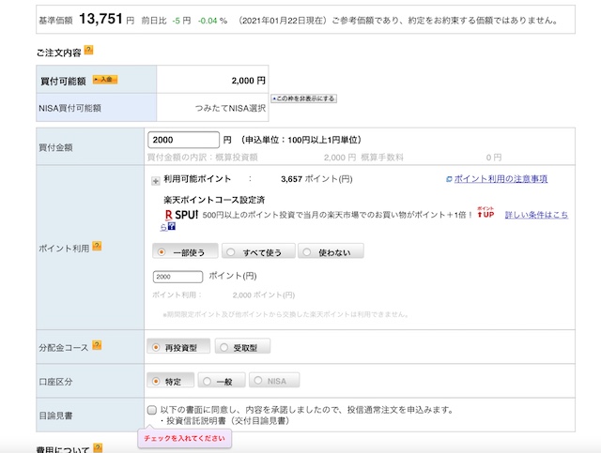Screen dimensions: 601x453
Task: Choose 使わない to skip points
Action: pos(331,251)
